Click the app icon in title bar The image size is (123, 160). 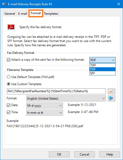pyautogui.click(x=4, y=4)
